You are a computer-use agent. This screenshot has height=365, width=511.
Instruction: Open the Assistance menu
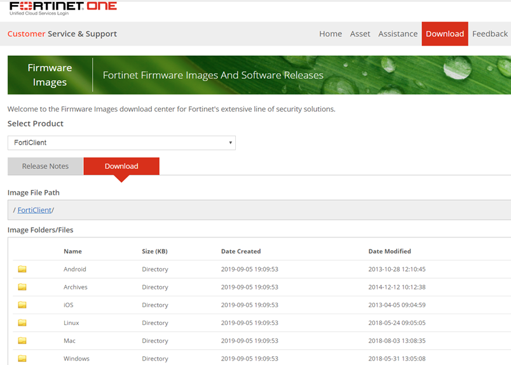[398, 34]
